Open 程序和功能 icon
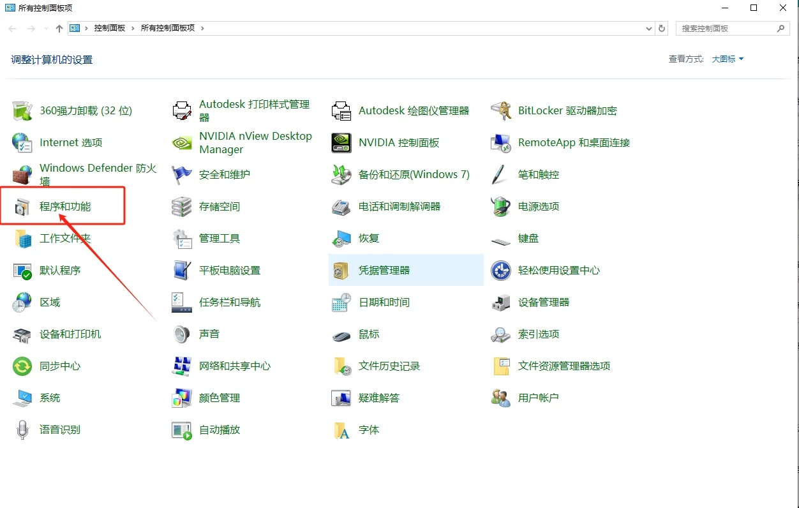799x508 pixels. [22, 206]
